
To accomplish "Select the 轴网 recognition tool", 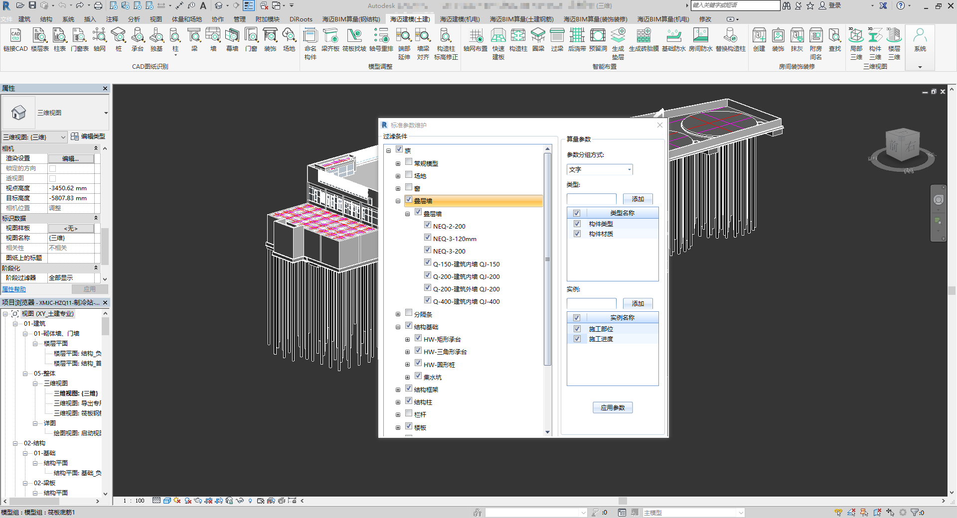I will click(x=99, y=40).
